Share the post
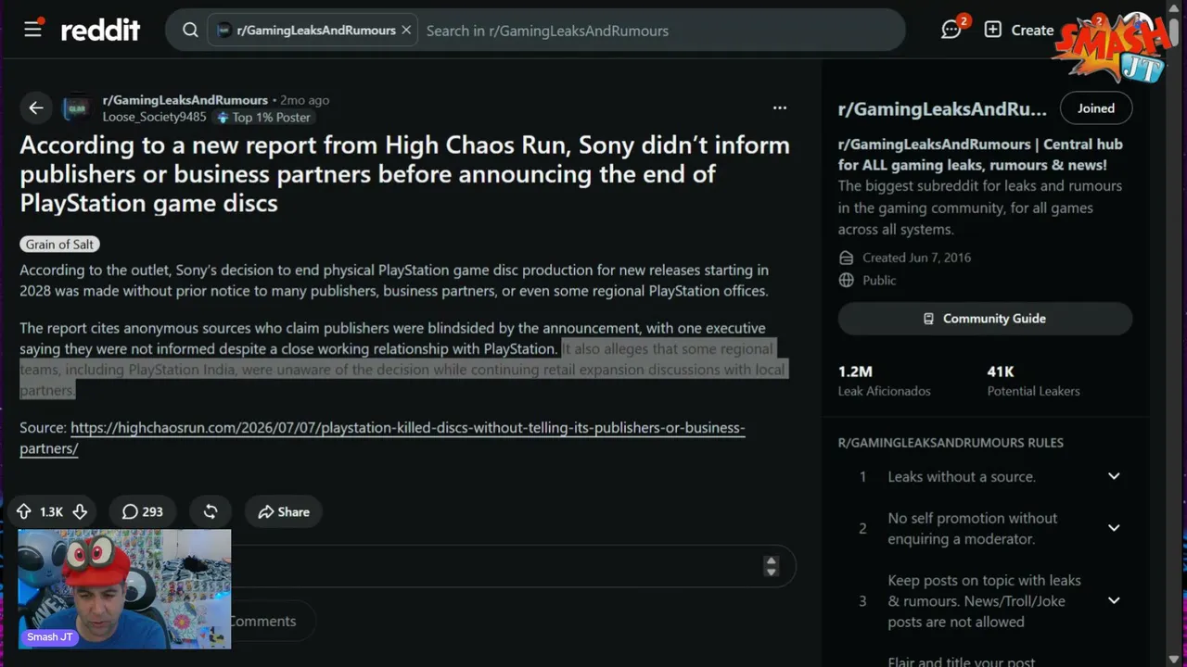Screen dimensions: 1187x667 [x=284, y=511]
